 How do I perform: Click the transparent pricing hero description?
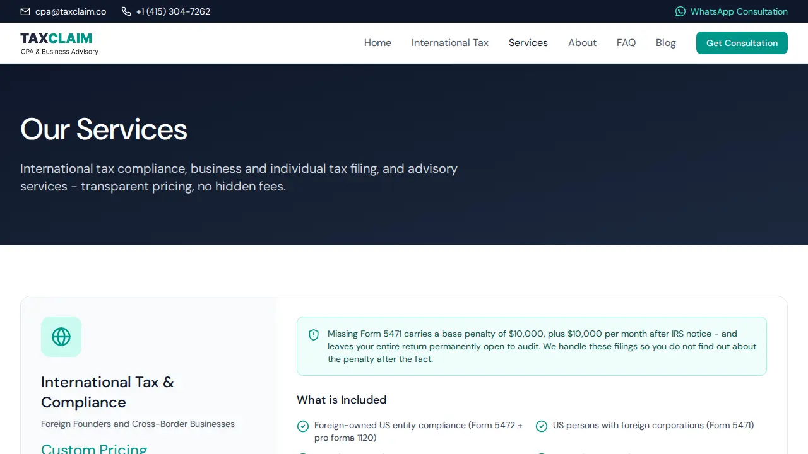point(239,177)
